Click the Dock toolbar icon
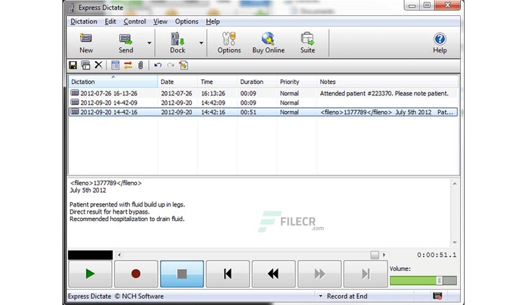 (x=178, y=43)
